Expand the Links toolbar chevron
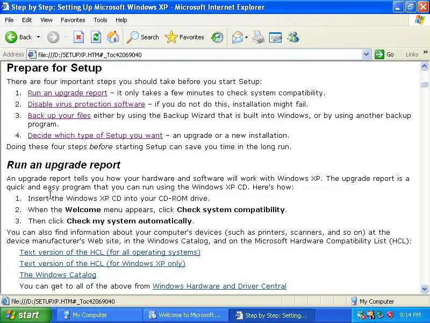The height and width of the screenshot is (323, 430). 425,52
